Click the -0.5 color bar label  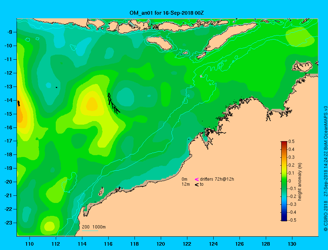pos(292,220)
